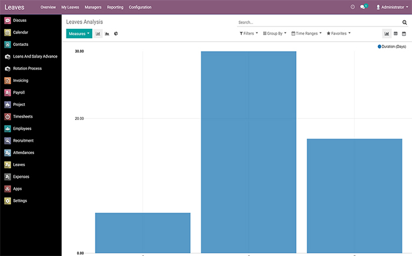Screen dimensions: 412x256
Task: Open the Configuration menu
Action: (x=140, y=7)
